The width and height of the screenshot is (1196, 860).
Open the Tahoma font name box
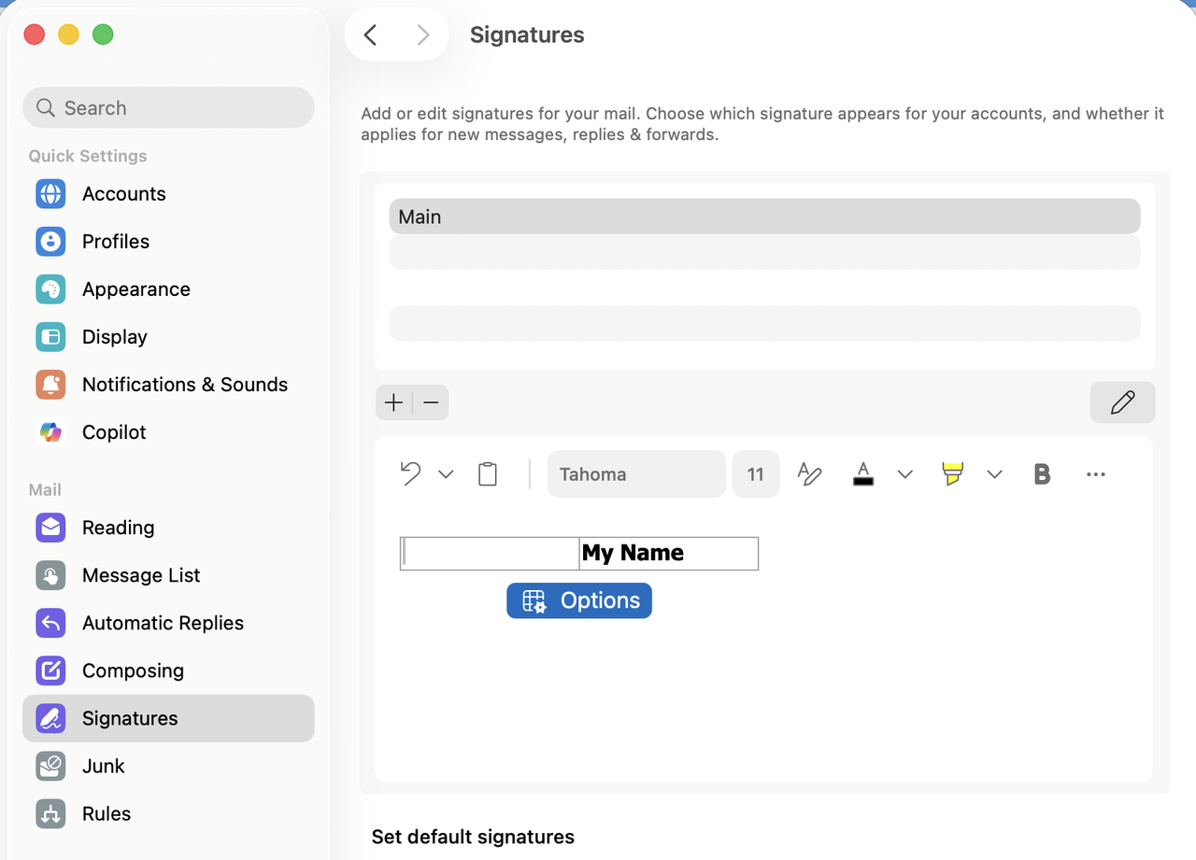pyautogui.click(x=636, y=474)
